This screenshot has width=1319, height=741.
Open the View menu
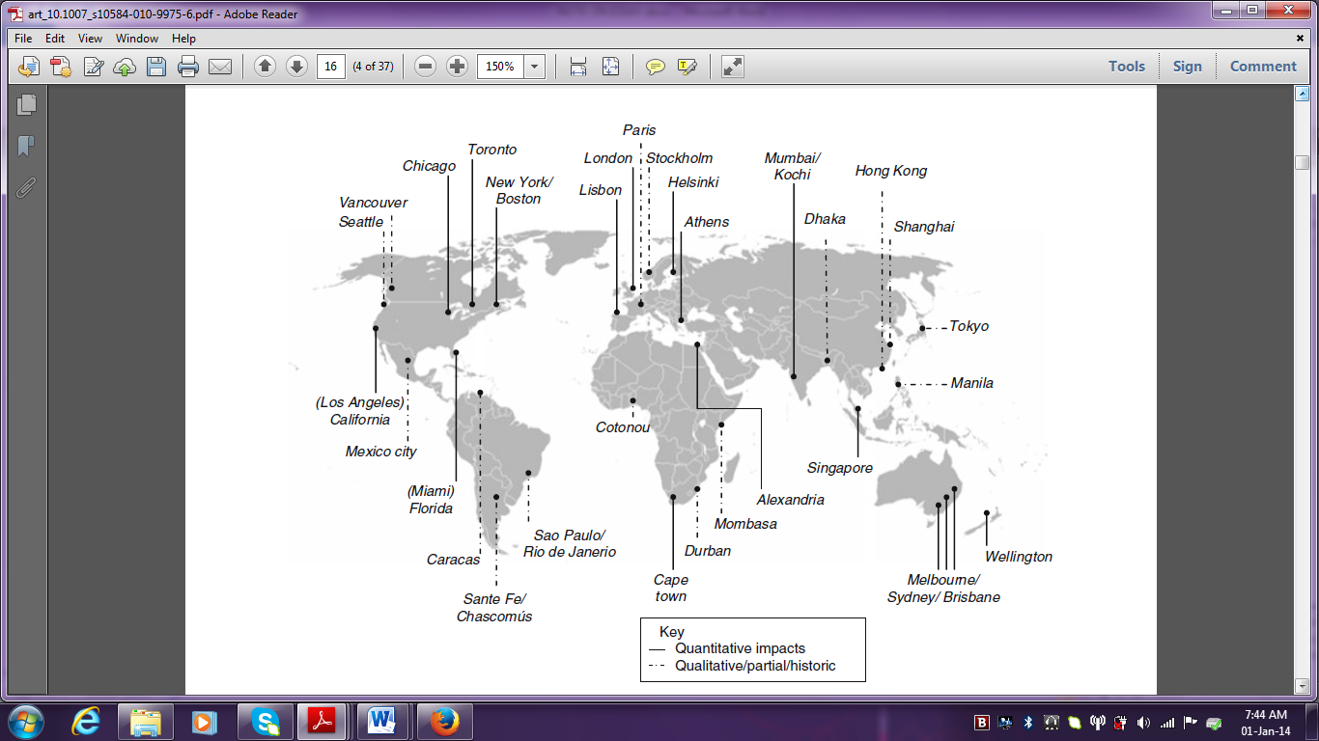(90, 39)
